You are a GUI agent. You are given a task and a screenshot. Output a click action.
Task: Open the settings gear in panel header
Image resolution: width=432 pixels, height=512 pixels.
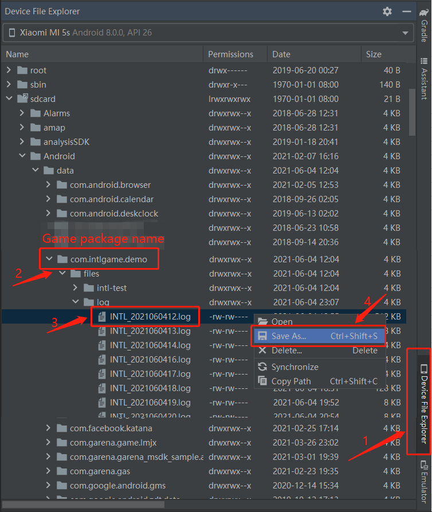387,11
